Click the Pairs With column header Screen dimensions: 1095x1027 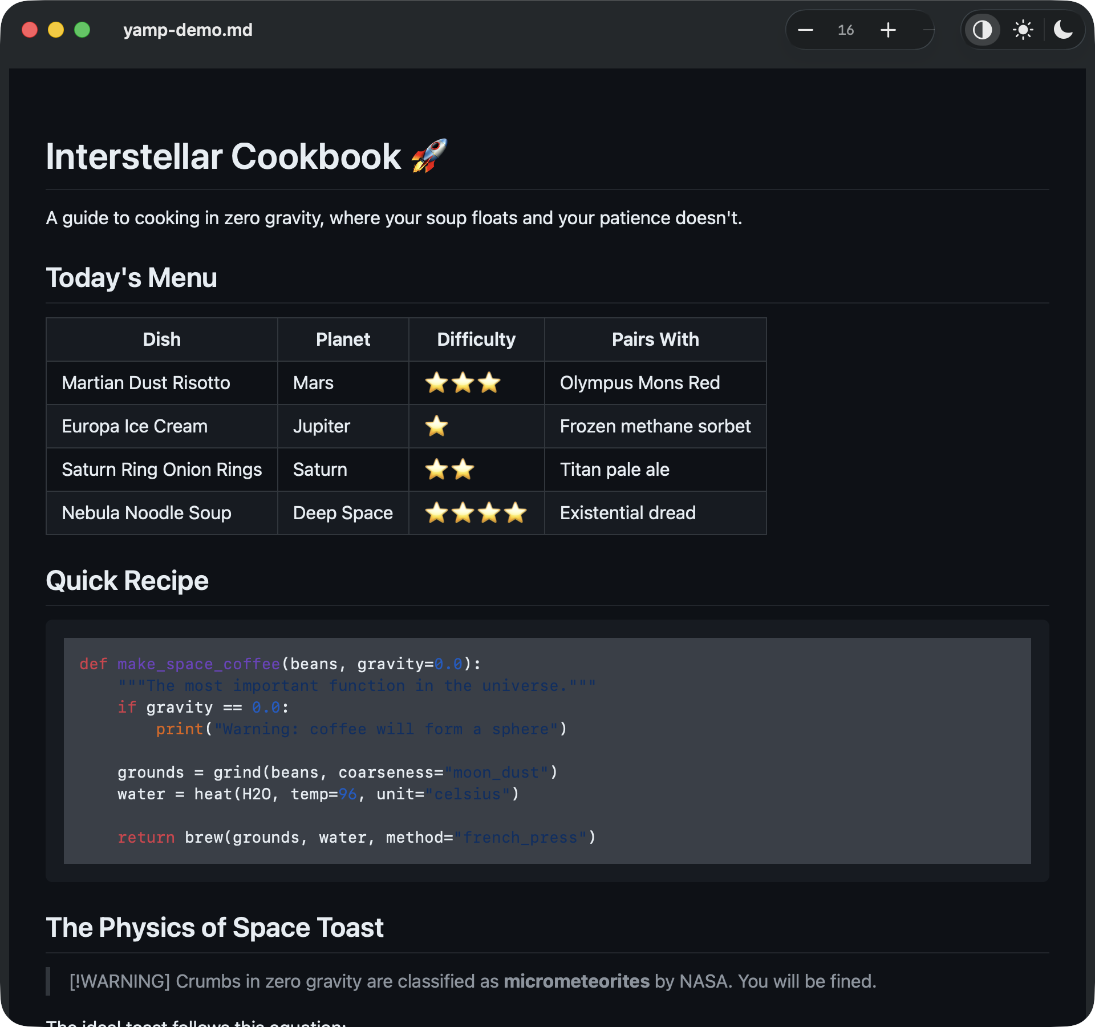click(655, 339)
